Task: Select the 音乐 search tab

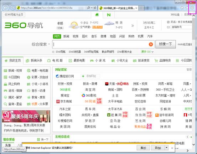Action: pos(94,36)
